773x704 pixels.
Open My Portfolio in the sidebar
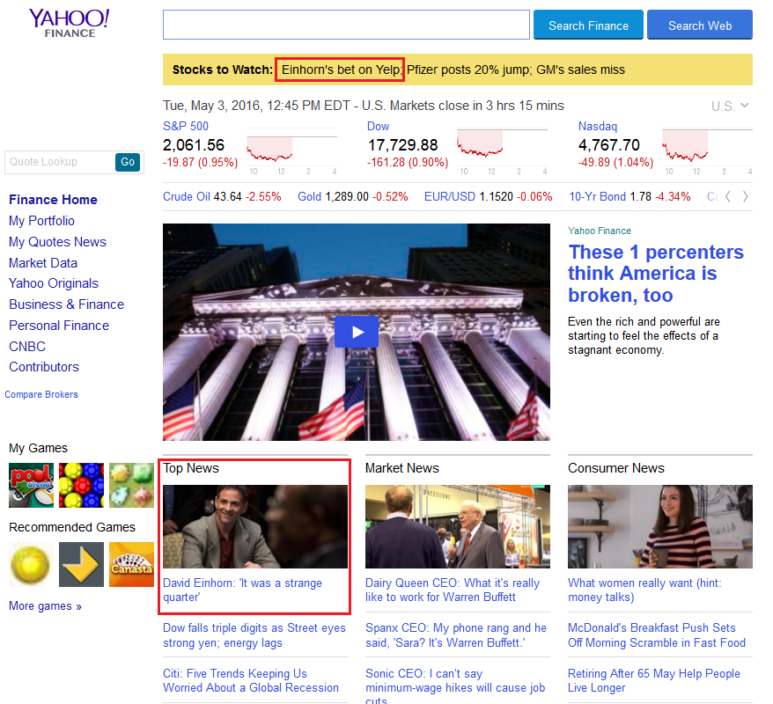41,221
